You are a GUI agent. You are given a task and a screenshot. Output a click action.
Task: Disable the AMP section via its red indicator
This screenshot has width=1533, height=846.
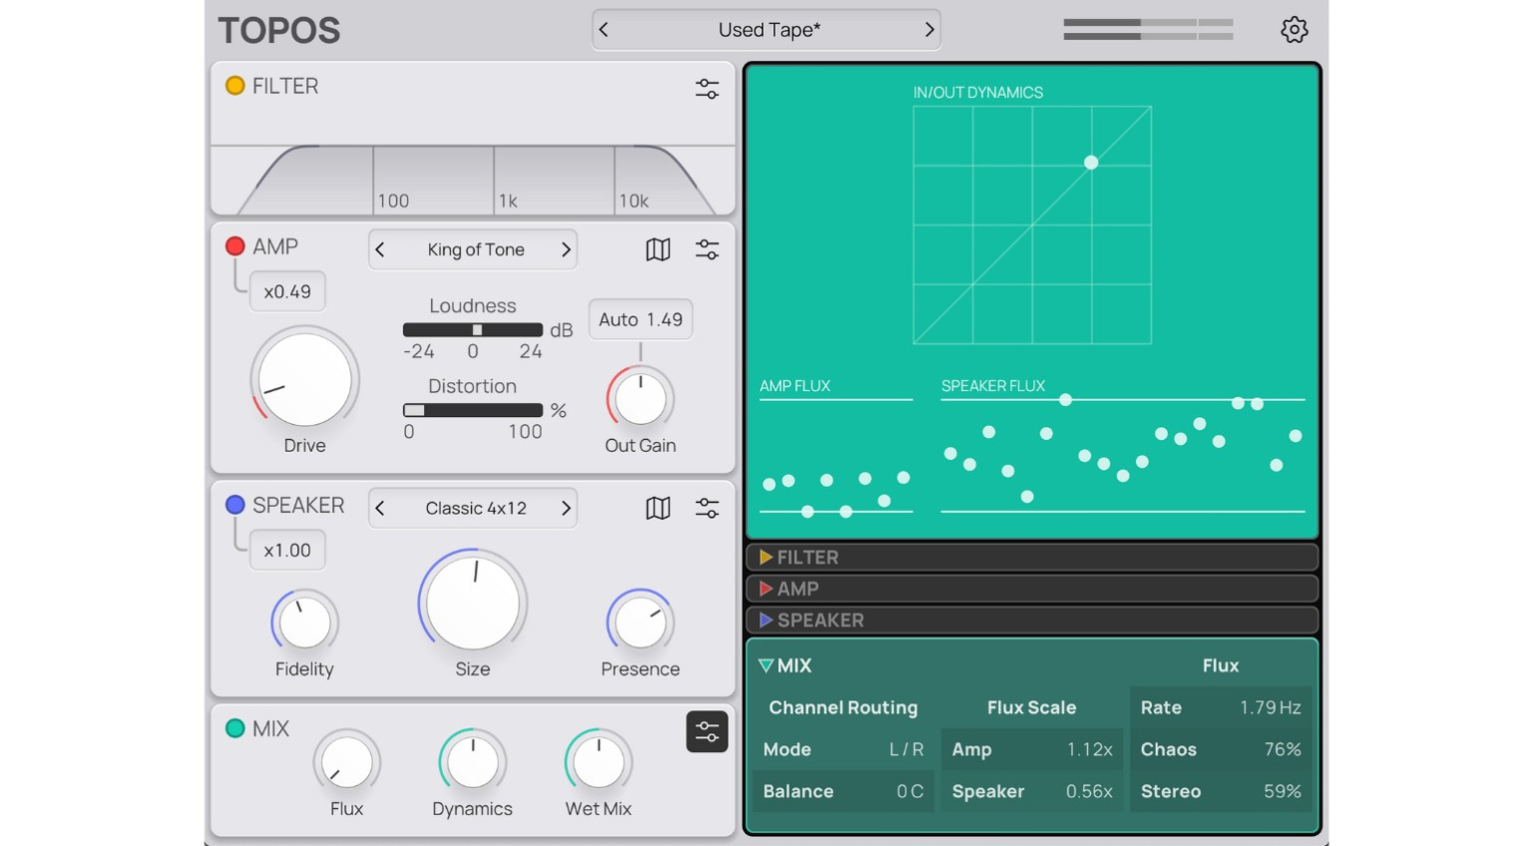235,246
